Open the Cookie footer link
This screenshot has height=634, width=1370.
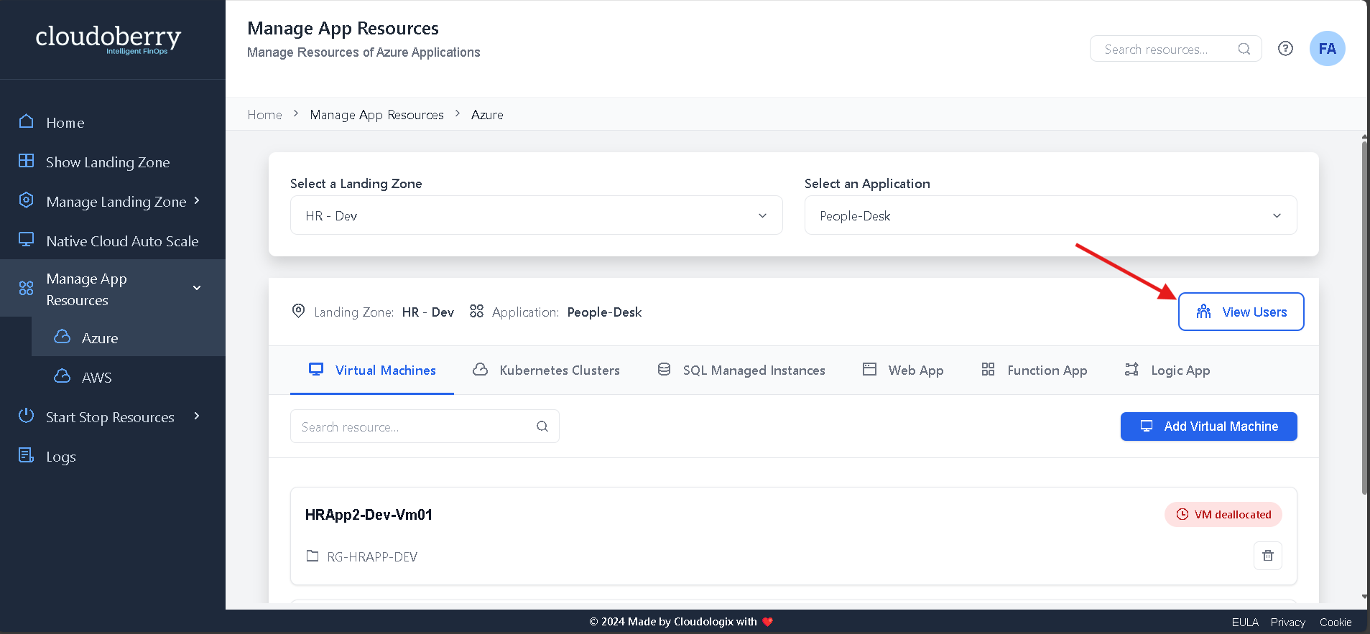(x=1336, y=623)
